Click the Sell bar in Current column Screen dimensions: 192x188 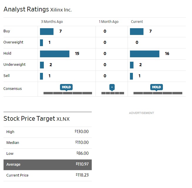coord(131,76)
